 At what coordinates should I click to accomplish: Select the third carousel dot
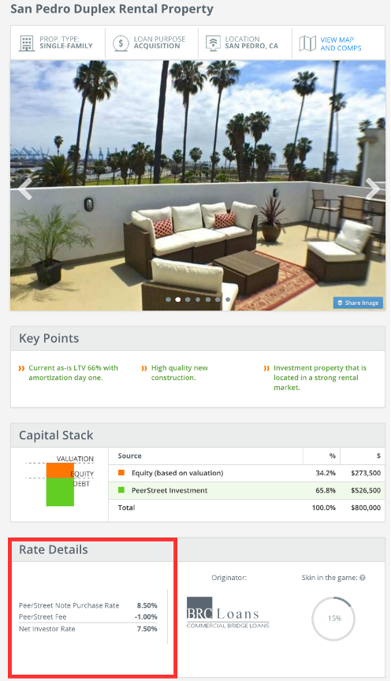(x=188, y=300)
